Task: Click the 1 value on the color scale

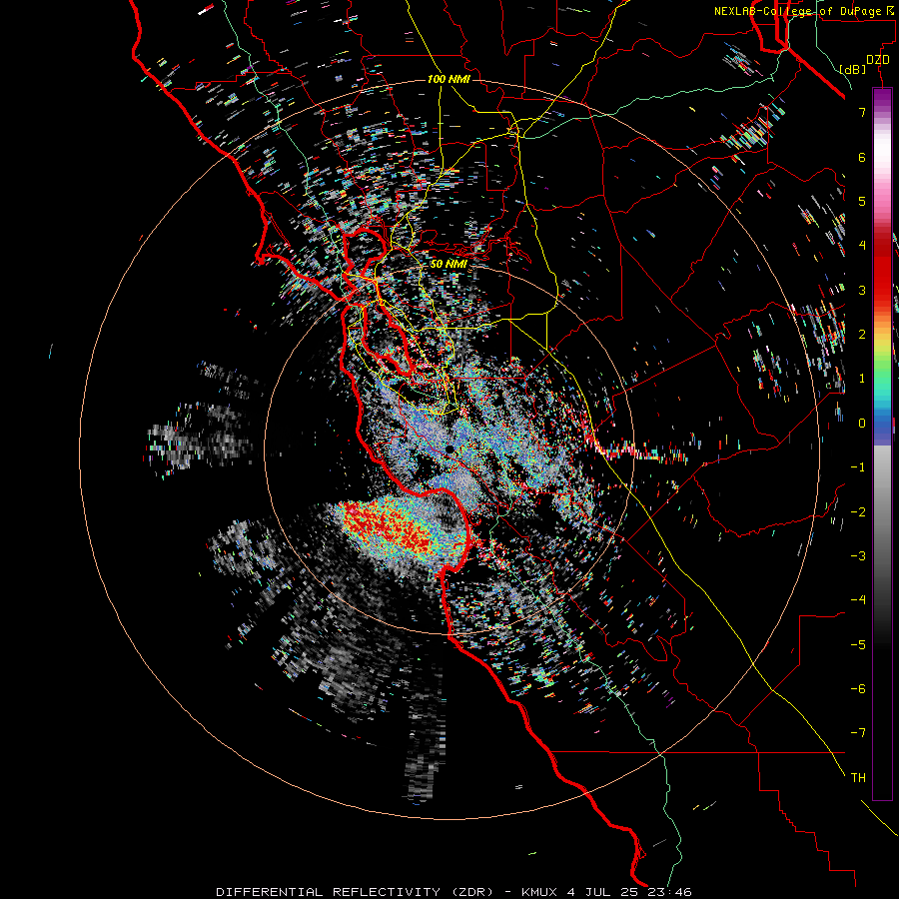Action: pos(862,379)
